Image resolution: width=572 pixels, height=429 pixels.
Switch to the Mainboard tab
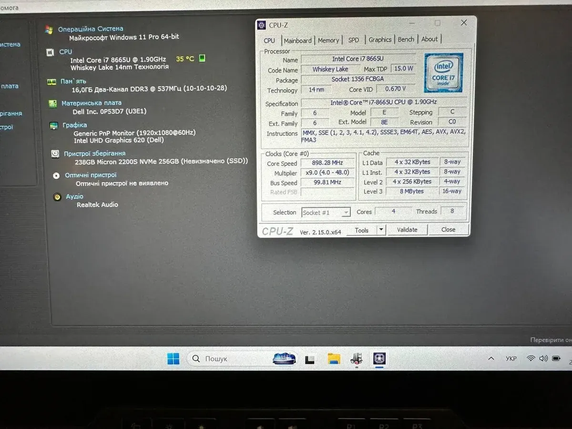tap(297, 41)
